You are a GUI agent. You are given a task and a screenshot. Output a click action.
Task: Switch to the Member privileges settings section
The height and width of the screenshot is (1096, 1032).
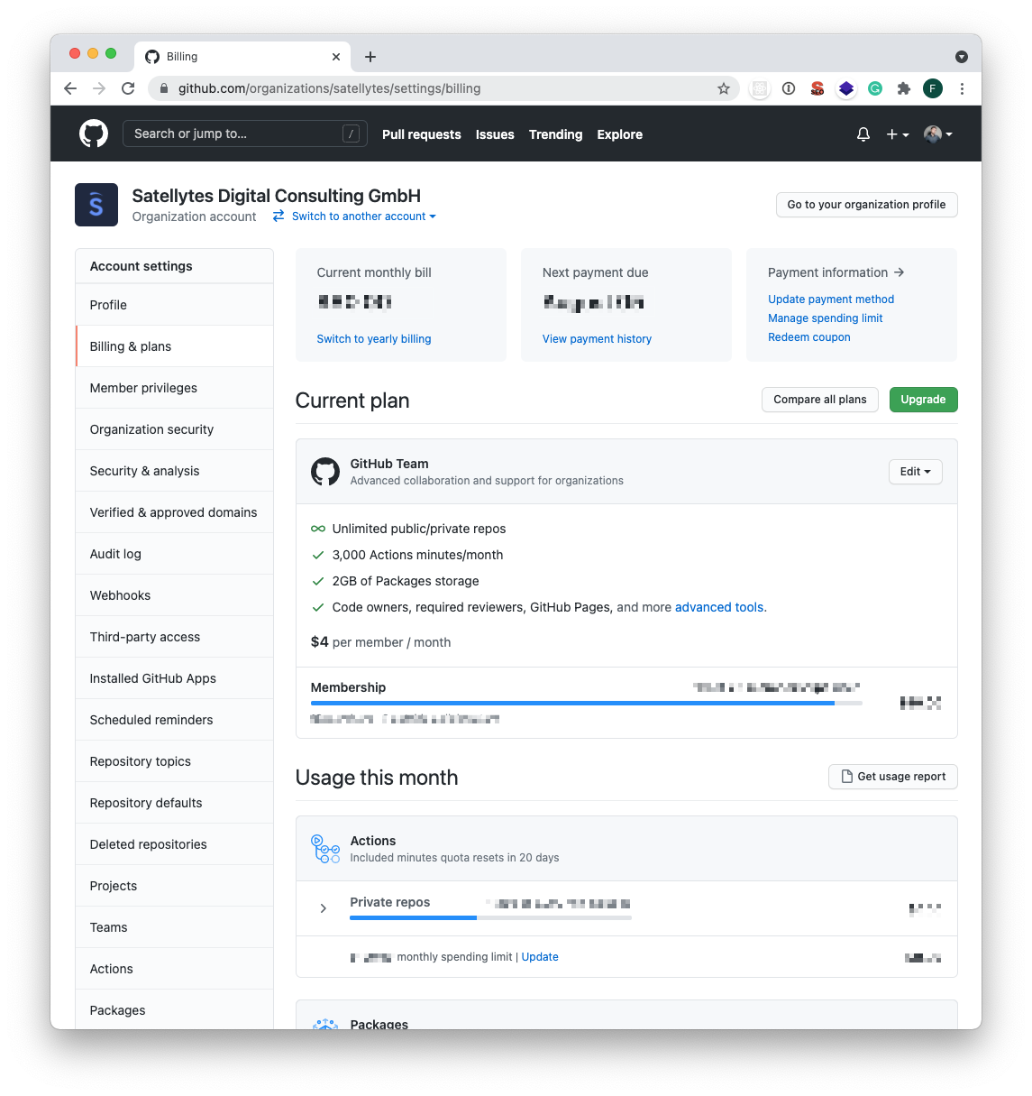(143, 388)
